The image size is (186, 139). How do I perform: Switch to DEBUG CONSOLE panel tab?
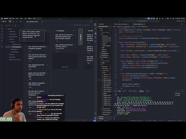click(133, 91)
